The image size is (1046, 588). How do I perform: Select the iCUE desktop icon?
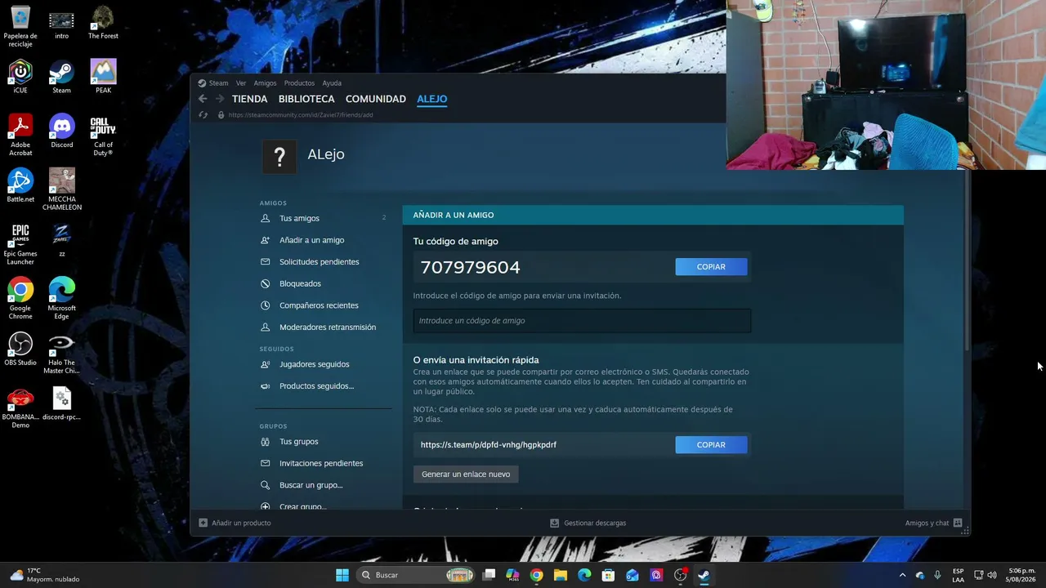pyautogui.click(x=20, y=77)
